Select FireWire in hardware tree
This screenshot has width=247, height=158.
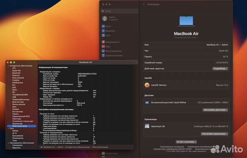15,80
